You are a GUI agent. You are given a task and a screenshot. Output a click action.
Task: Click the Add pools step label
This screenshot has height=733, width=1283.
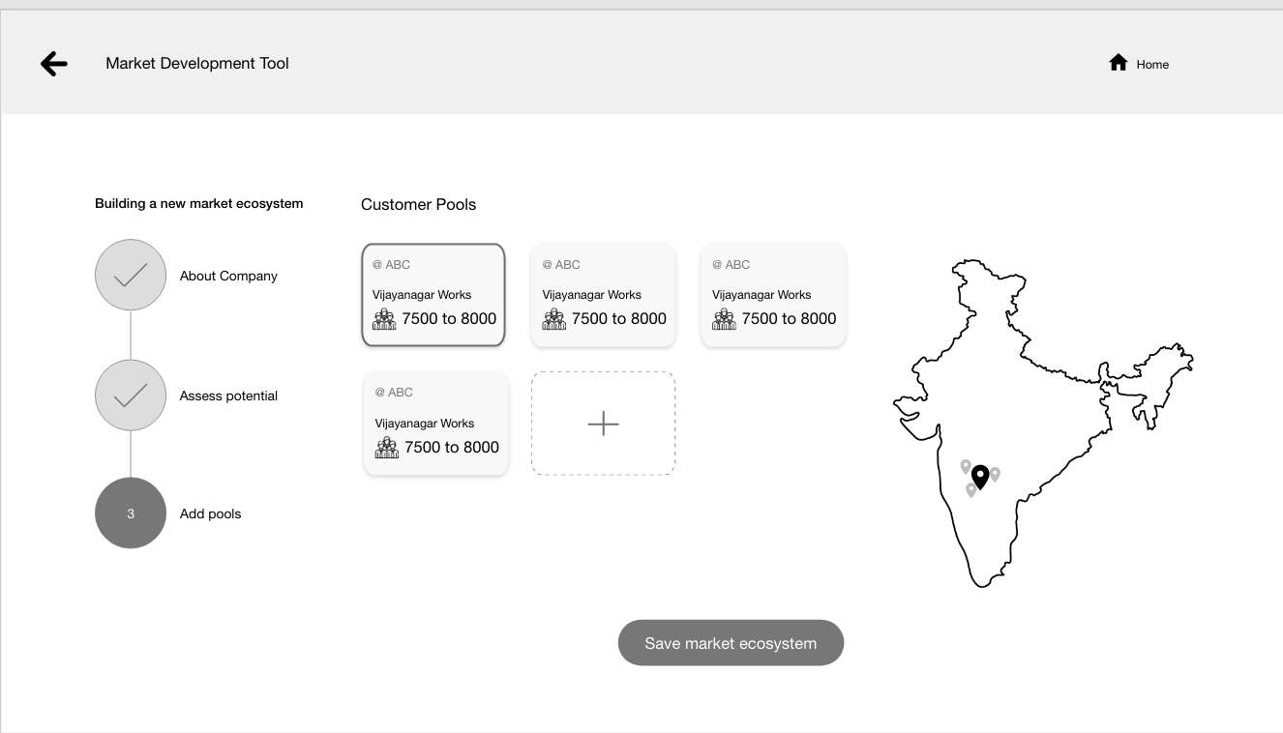(210, 513)
